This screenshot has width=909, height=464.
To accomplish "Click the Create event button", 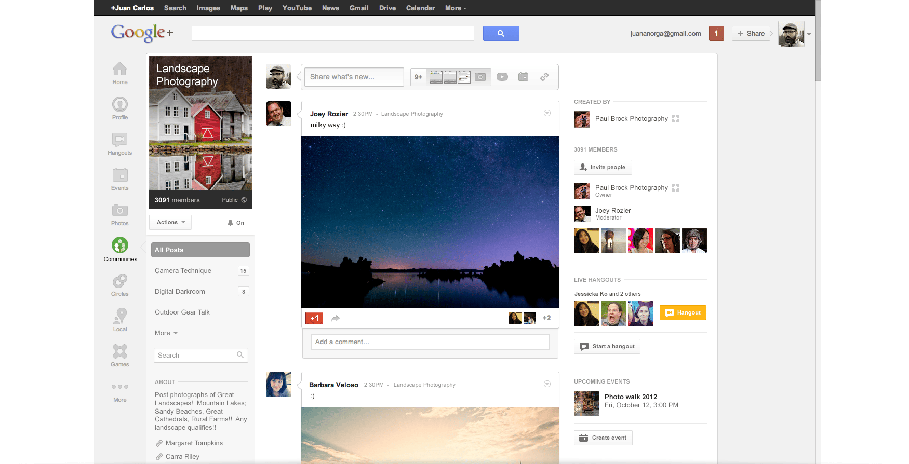I will (603, 438).
